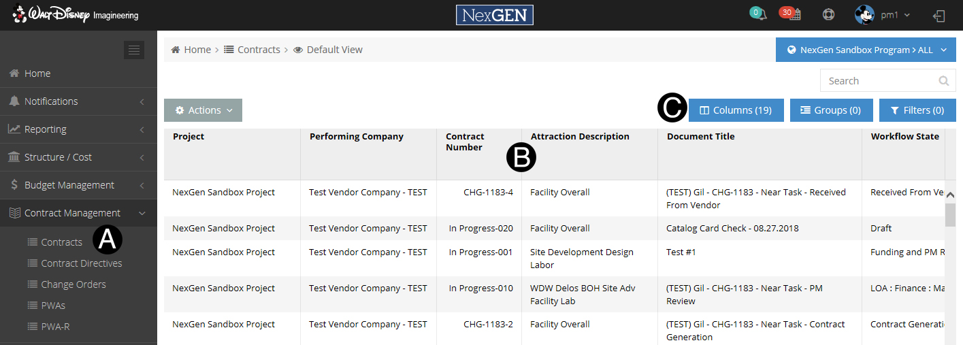Open Change Orders in sidebar
Screen dimensions: 963x345
(x=74, y=284)
